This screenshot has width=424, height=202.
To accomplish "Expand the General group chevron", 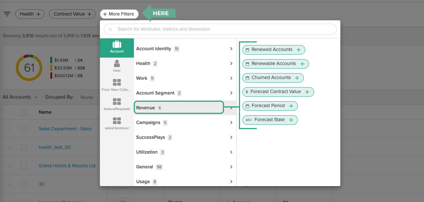I will click(231, 167).
